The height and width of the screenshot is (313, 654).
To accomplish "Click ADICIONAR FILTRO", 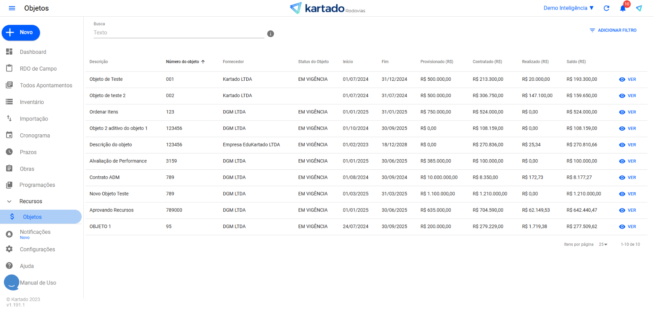I will coord(613,30).
